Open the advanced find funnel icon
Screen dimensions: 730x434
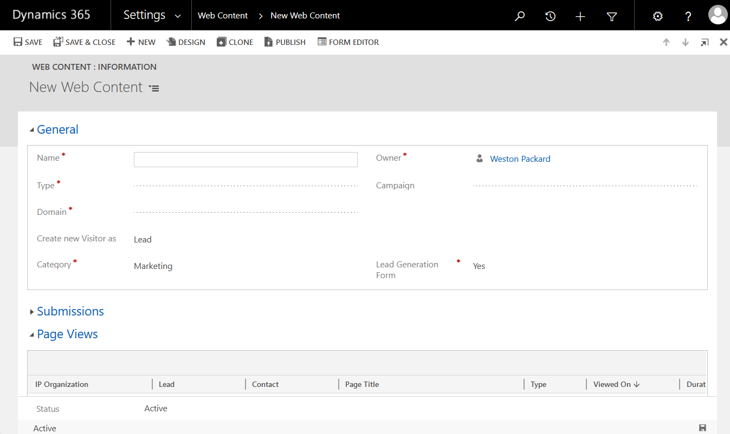612,16
